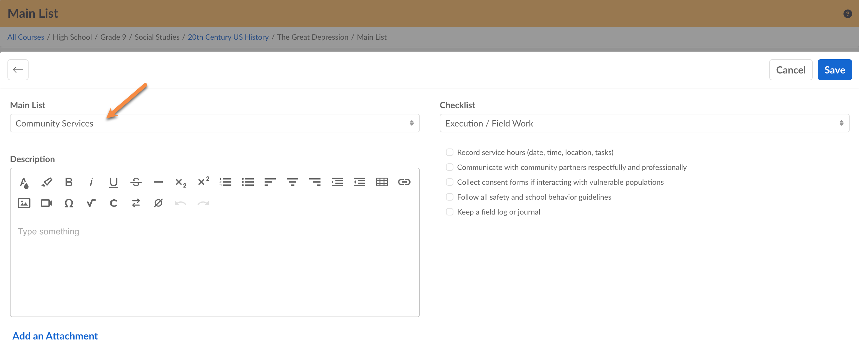Insert video using the camera icon

click(46, 203)
